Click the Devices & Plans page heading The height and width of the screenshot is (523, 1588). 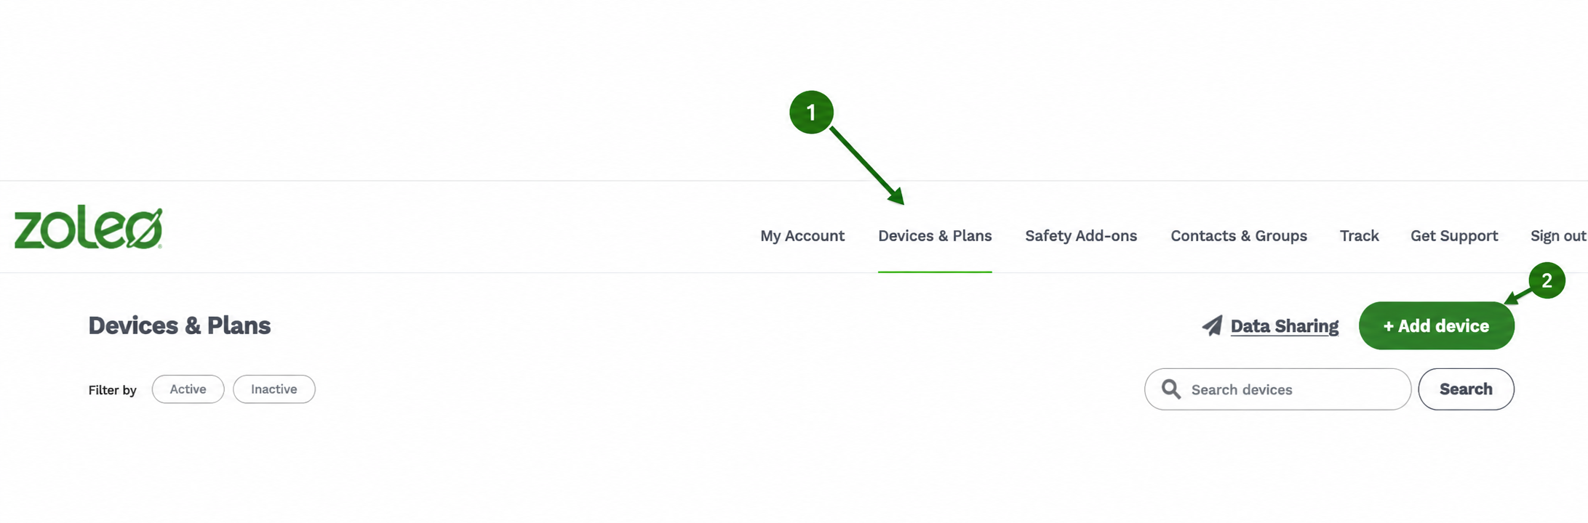coord(180,325)
